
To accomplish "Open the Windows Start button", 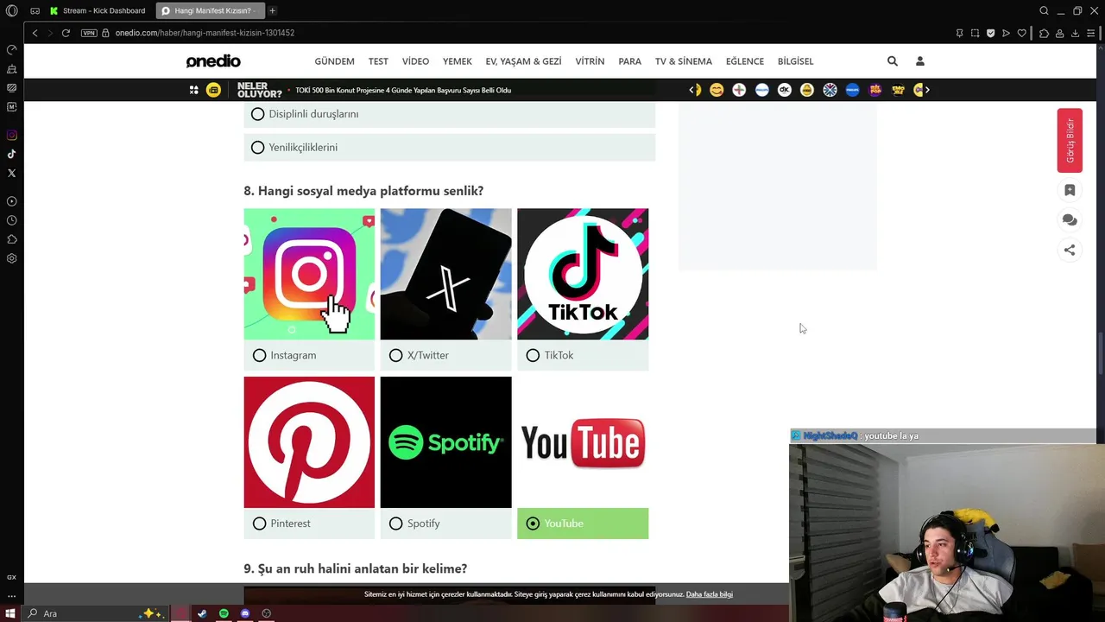I will tap(10, 613).
